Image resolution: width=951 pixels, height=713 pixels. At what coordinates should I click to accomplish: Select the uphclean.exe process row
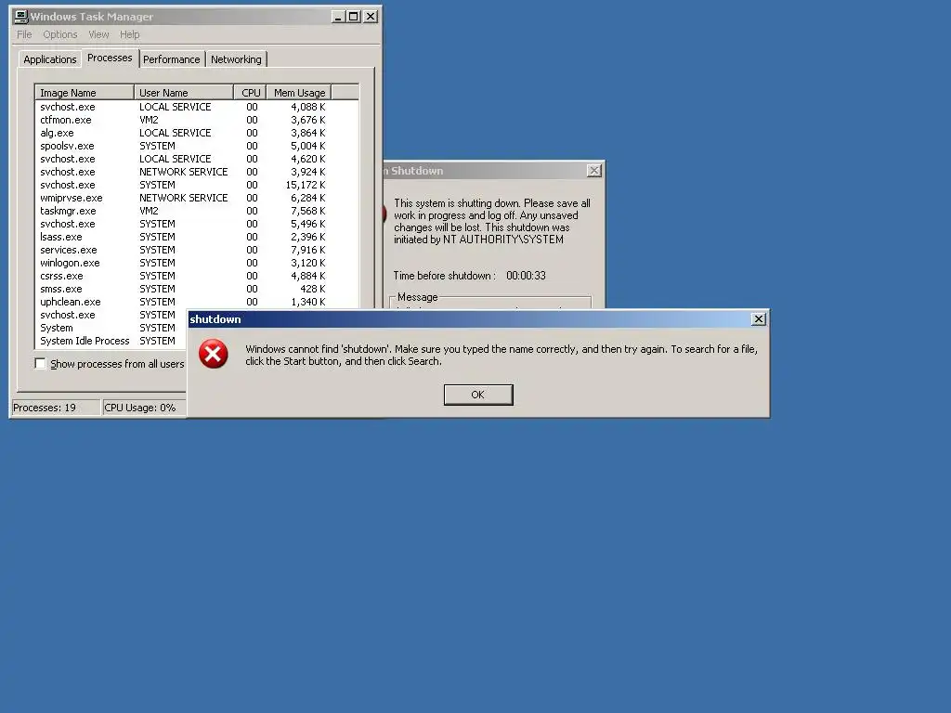click(183, 302)
